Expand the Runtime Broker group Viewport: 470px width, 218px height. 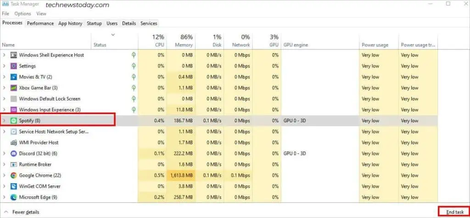click(x=4, y=164)
